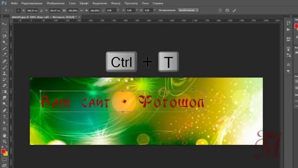The height and width of the screenshot is (168, 298).
Task: Reset default foreground and background colors
Action: (2, 147)
